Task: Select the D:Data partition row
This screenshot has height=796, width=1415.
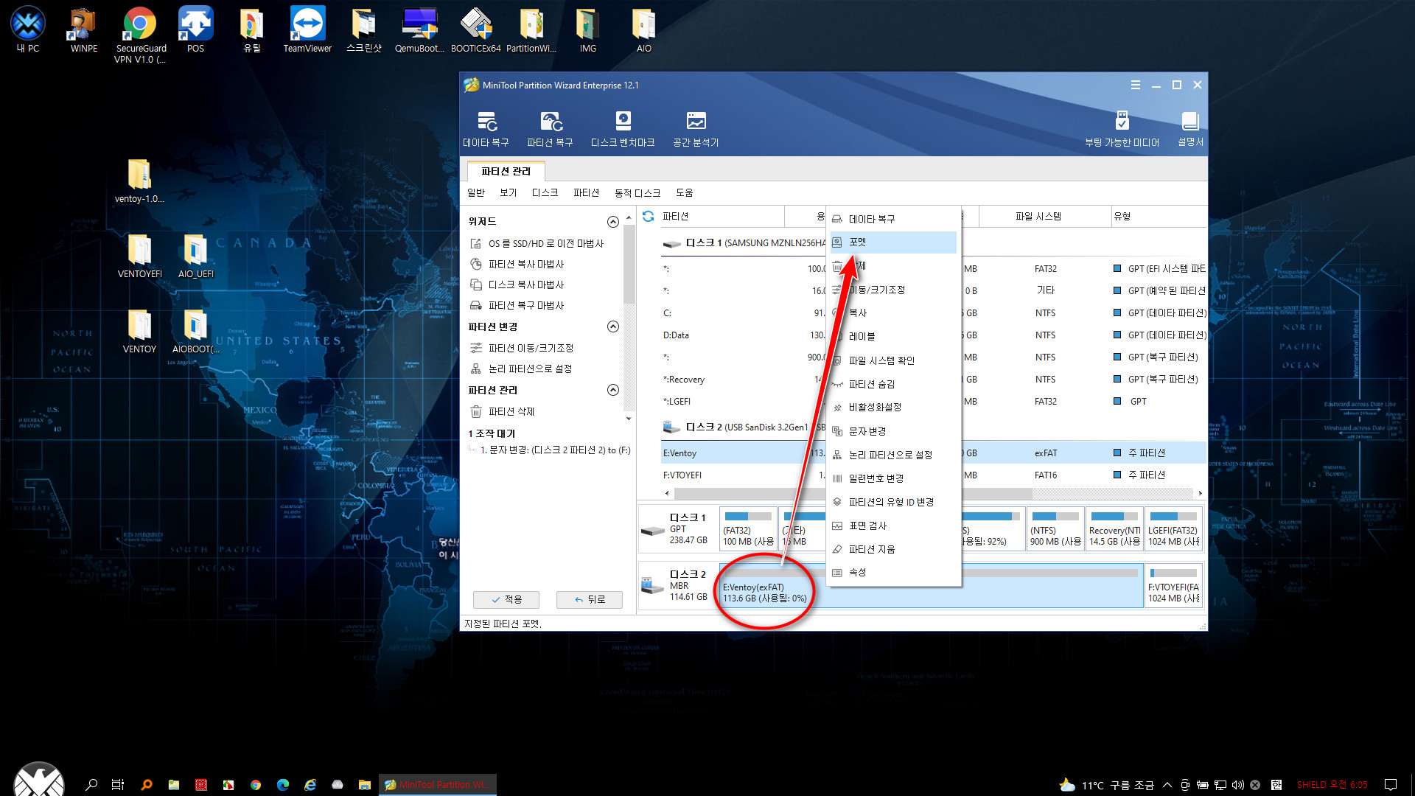Action: tap(933, 335)
